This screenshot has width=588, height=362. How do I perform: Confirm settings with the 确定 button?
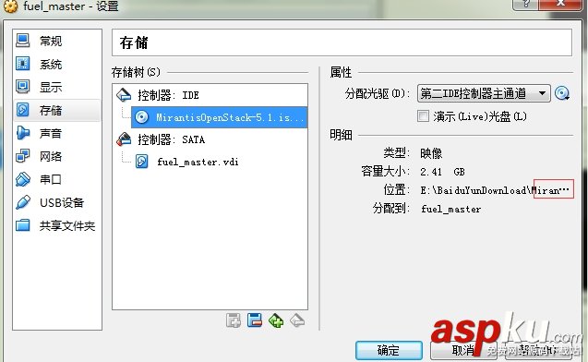pos(389,350)
